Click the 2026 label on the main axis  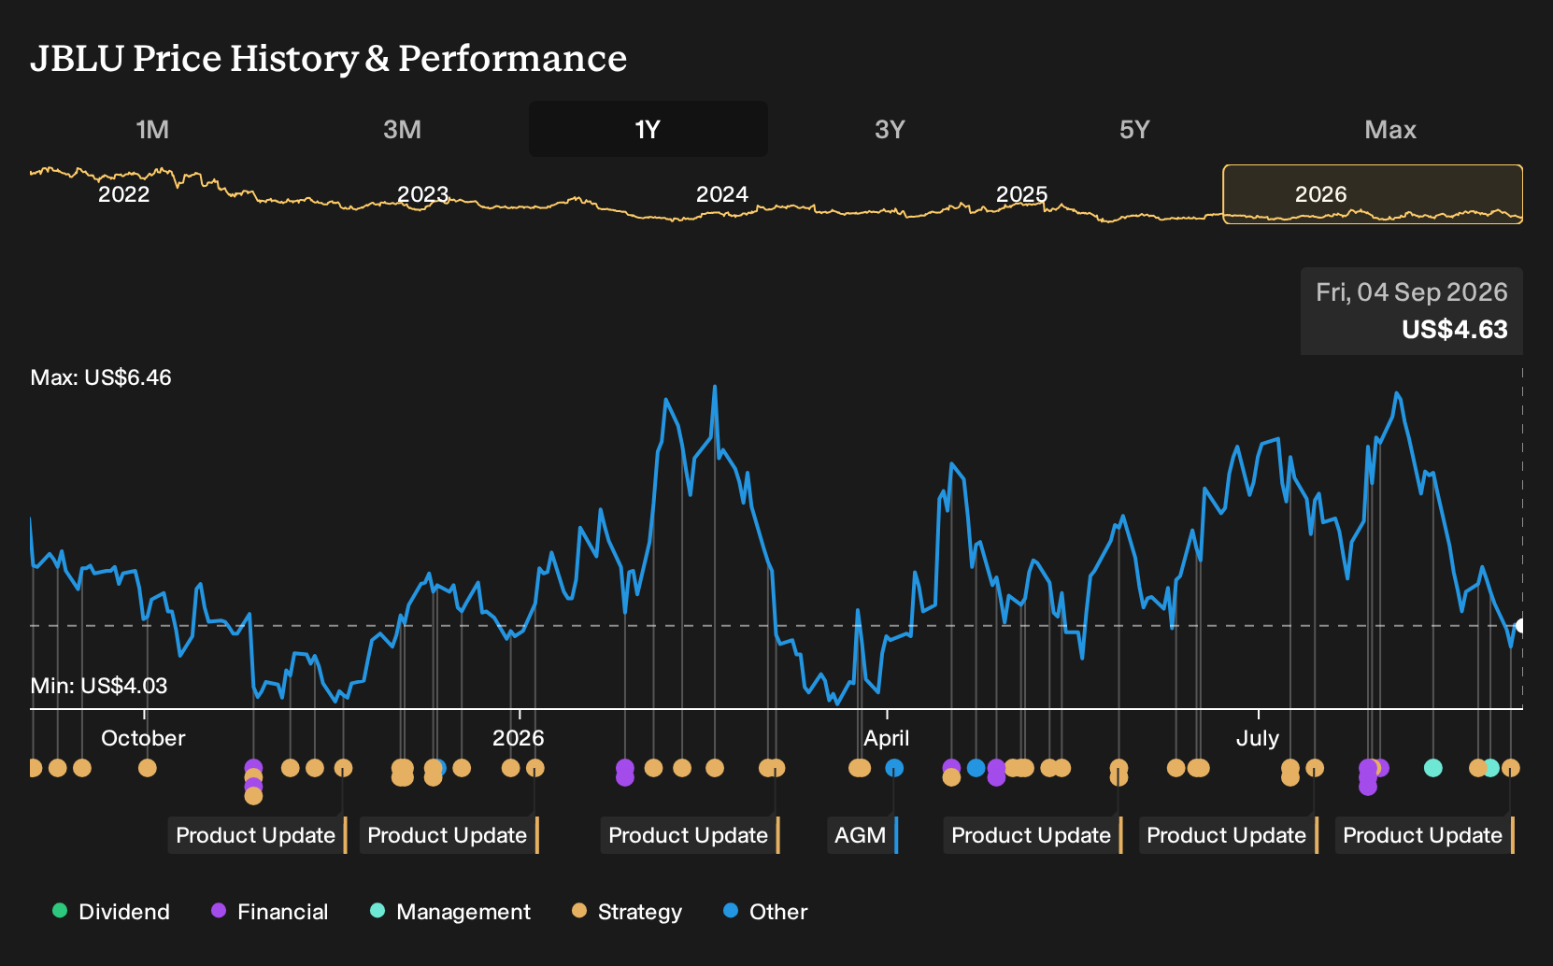tap(519, 738)
